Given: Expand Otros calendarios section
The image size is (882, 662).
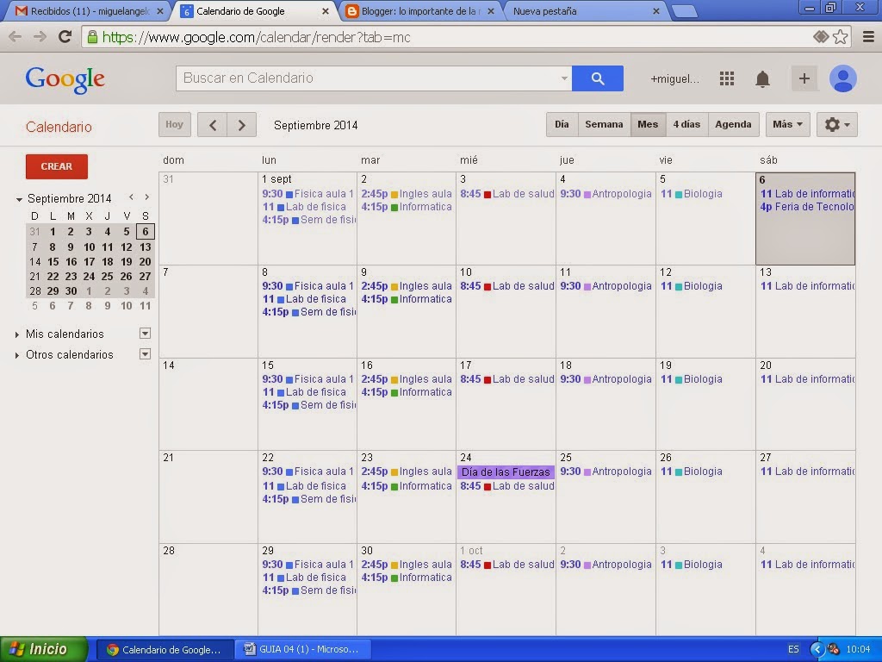Looking at the screenshot, I should coord(17,355).
